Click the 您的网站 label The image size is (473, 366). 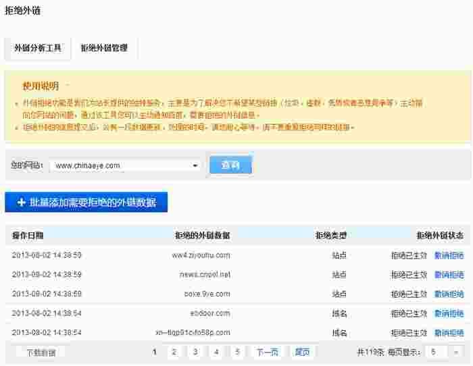pos(27,165)
